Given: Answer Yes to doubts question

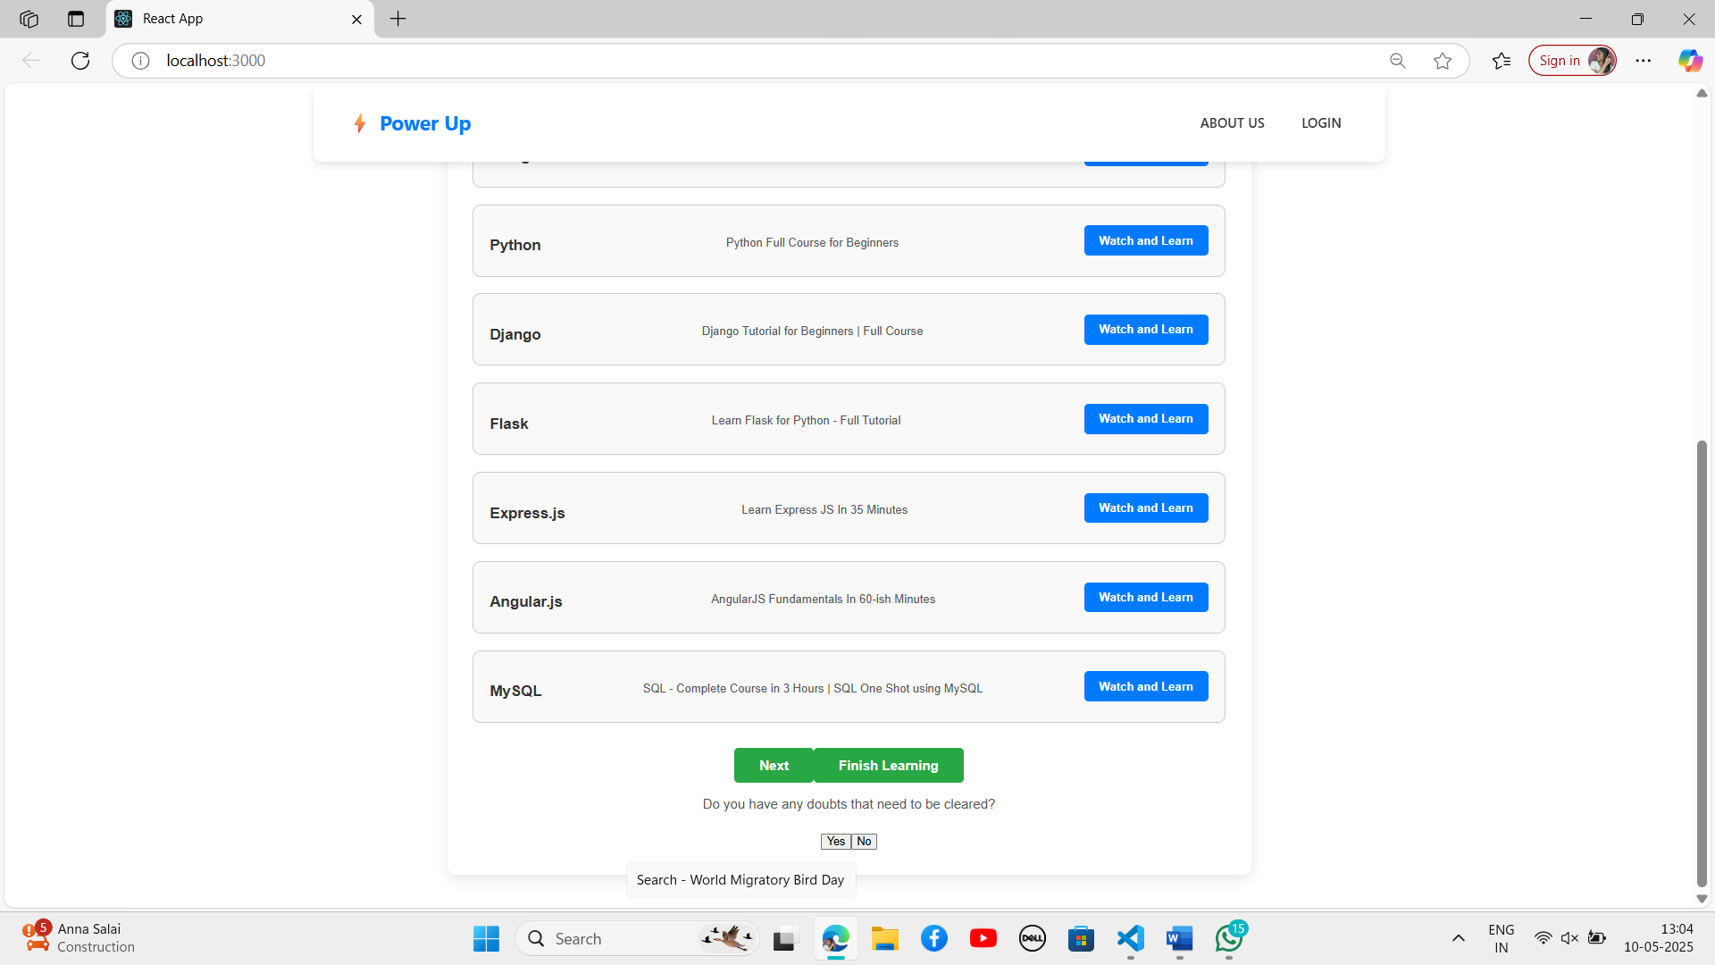Looking at the screenshot, I should (835, 842).
